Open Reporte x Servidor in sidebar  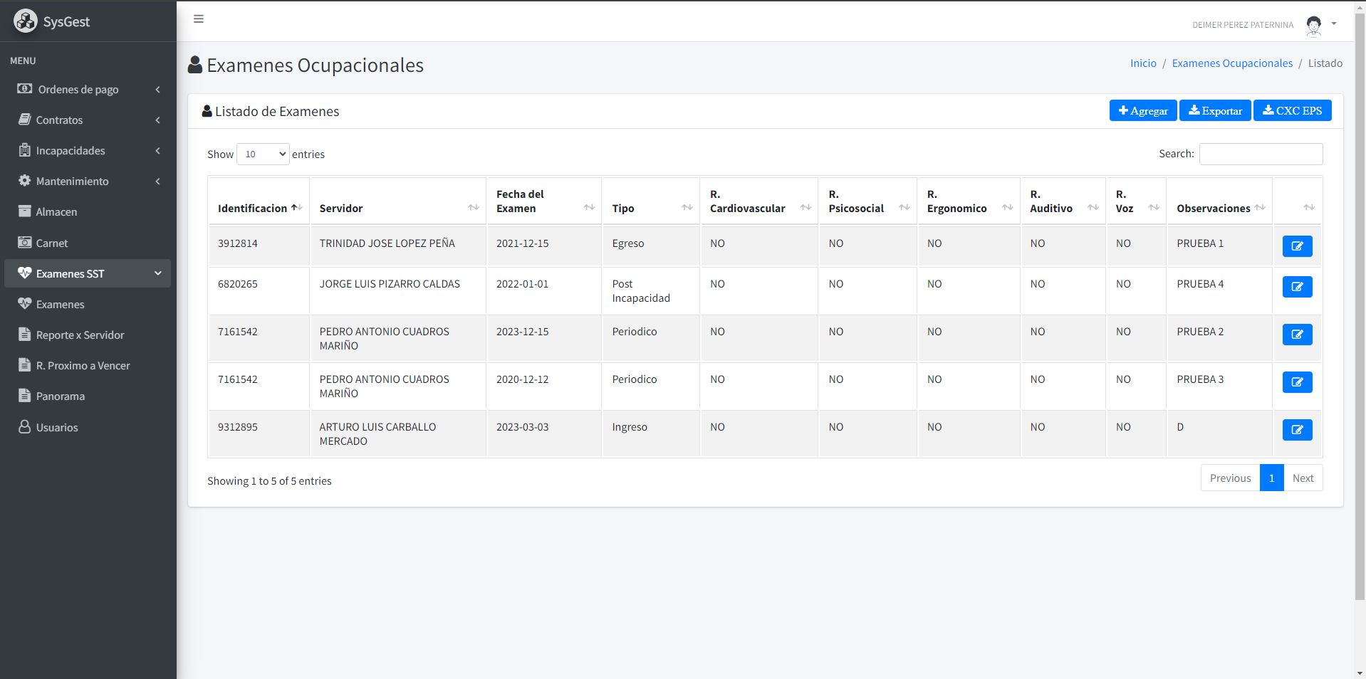click(x=80, y=335)
